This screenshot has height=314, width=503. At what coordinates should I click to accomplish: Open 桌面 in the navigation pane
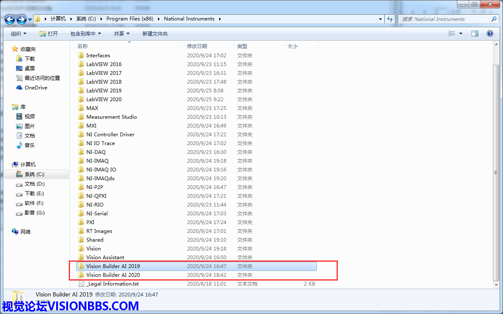click(x=30, y=68)
